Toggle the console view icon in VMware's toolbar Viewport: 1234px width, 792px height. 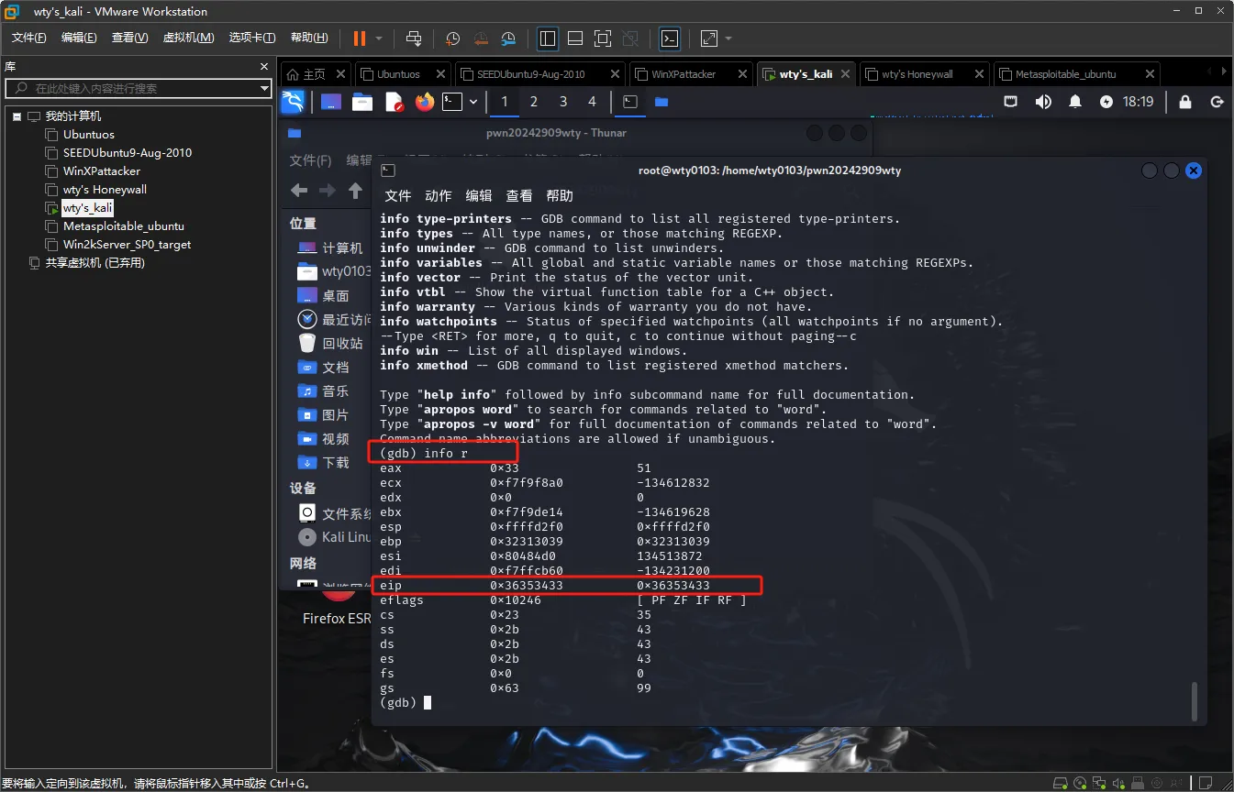(671, 38)
